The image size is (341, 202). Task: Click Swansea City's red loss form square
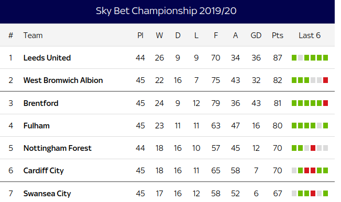pyautogui.click(x=313, y=193)
